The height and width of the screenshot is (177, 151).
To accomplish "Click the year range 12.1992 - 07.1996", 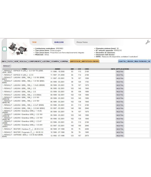I will [57, 136].
